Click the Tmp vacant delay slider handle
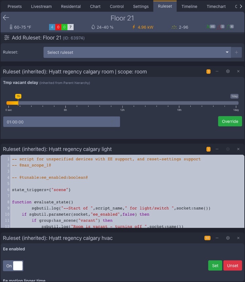245x282 pixels. pyautogui.click(x=18, y=103)
